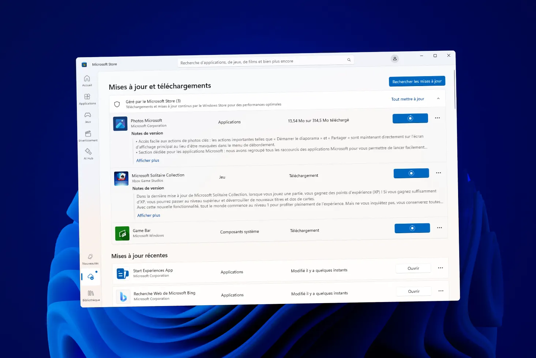Image resolution: width=536 pixels, height=358 pixels.
Task: Expand Photos notes with Afficher plus
Action: tap(148, 160)
